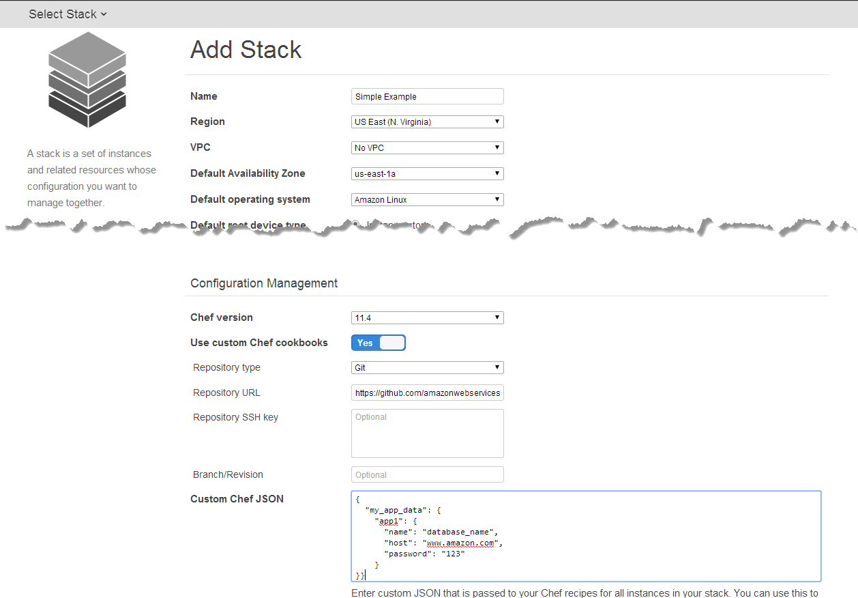Image resolution: width=858 pixels, height=598 pixels.
Task: Open the Select Stack menu
Action: pyautogui.click(x=66, y=14)
